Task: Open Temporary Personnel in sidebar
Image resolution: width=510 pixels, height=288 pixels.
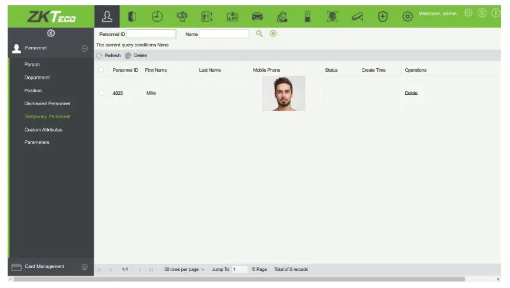Action: 47,116
